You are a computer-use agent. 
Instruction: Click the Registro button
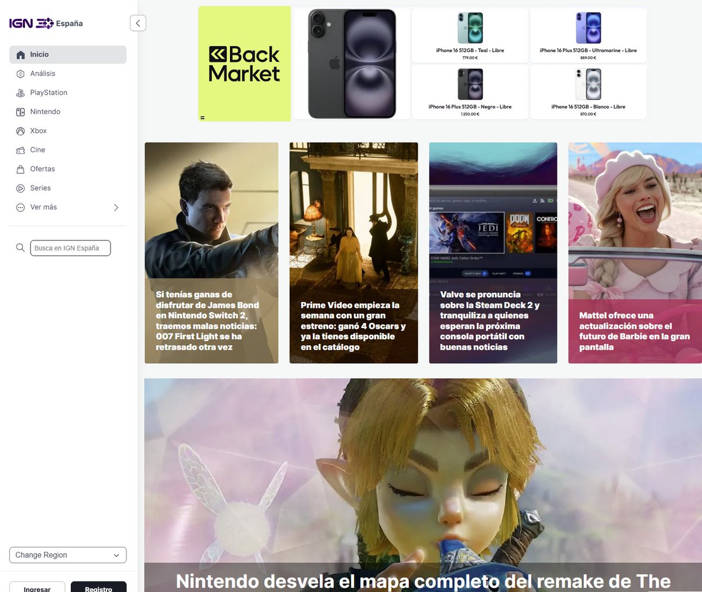pos(98,587)
